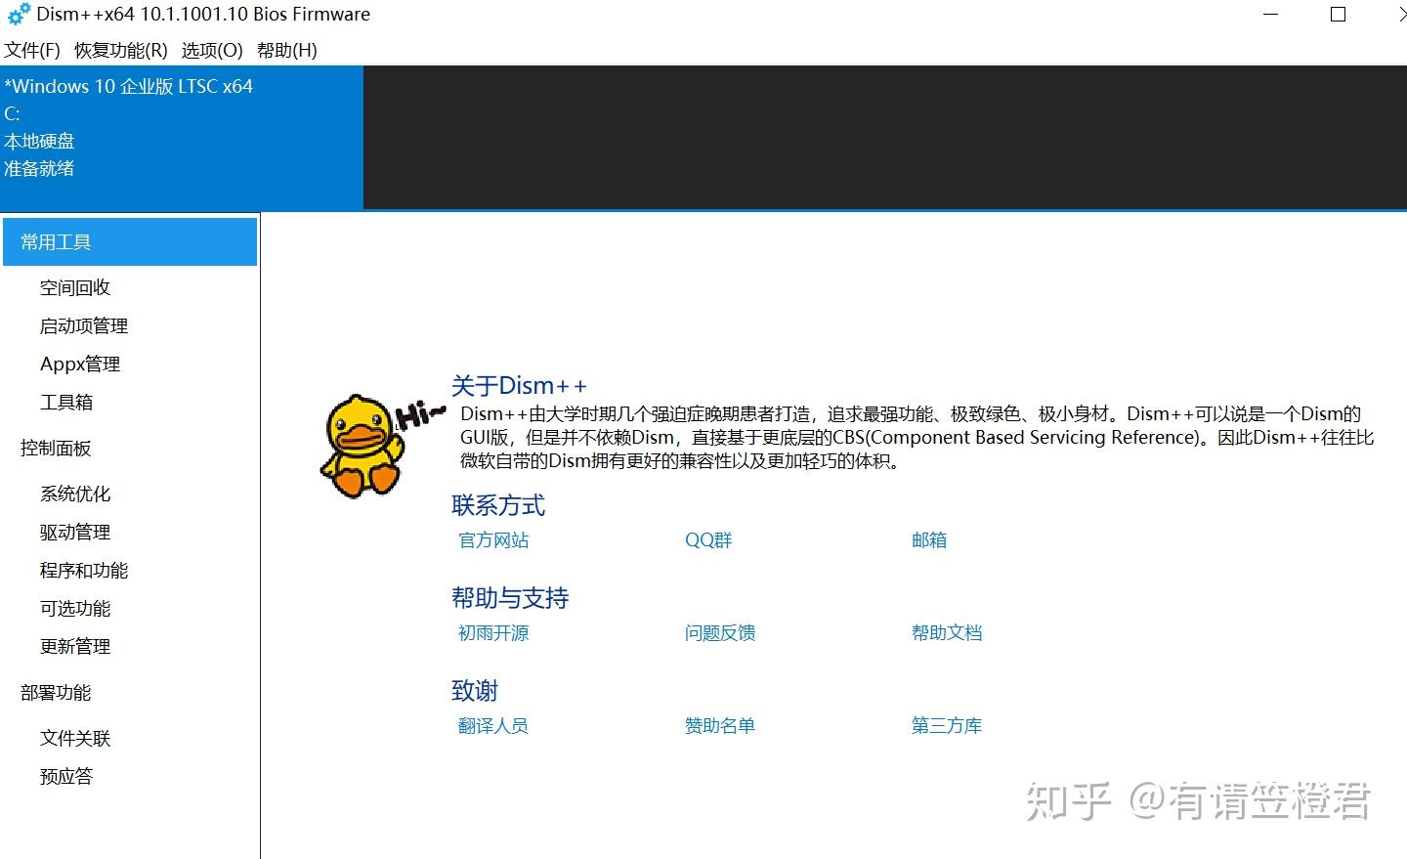Select the 控制面板 section header
1407x859 pixels.
[56, 448]
